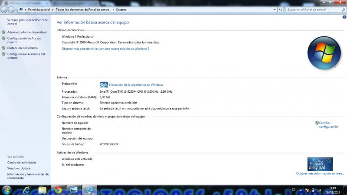Click the Windows logo orb image
The width and height of the screenshot is (347, 195).
[324, 53]
